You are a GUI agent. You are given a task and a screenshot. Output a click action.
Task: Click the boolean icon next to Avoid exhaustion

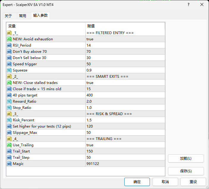9,39
